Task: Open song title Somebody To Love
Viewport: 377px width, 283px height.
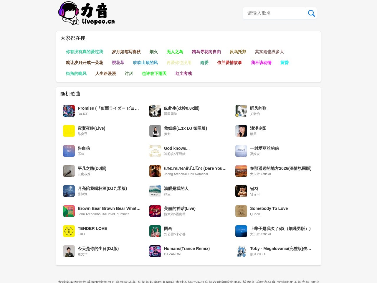Action: [x=269, y=208]
